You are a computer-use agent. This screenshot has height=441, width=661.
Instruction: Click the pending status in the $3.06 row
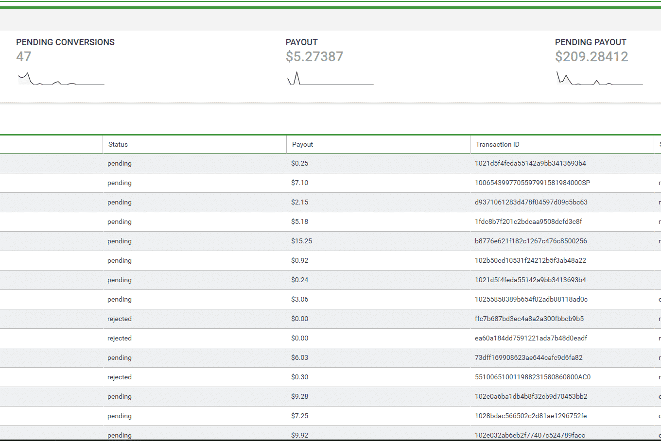pyautogui.click(x=120, y=300)
